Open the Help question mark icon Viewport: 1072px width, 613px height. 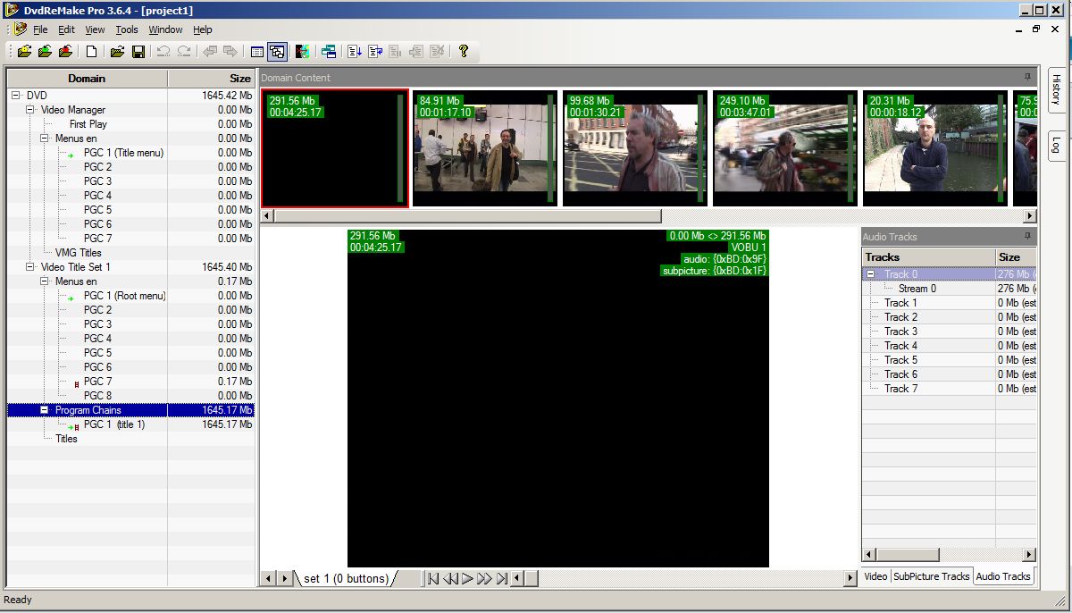463,52
